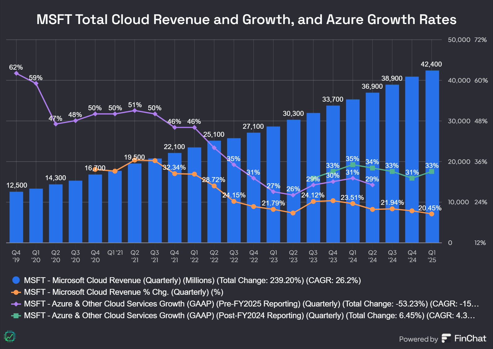The height and width of the screenshot is (349, 493).
Task: Click the 72% y-axis tick label
Action: tap(481, 40)
